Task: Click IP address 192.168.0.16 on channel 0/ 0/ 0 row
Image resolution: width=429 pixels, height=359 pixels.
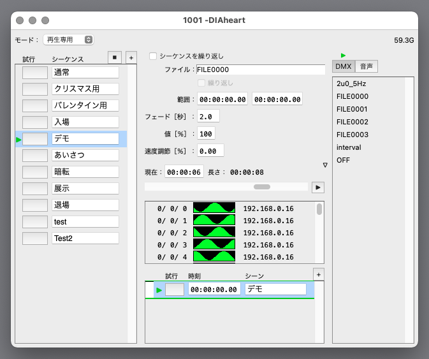Action: click(x=268, y=209)
